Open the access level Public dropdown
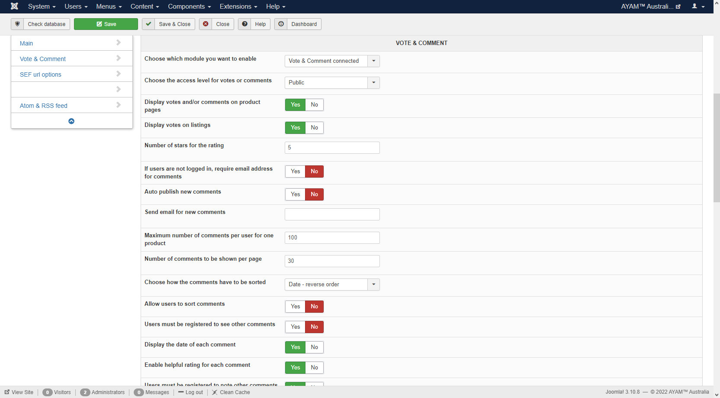Image resolution: width=720 pixels, height=398 pixels. click(x=332, y=83)
